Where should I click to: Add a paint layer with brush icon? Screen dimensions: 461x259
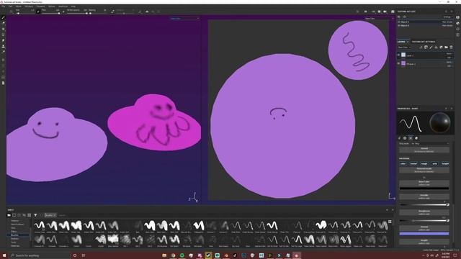point(431,47)
